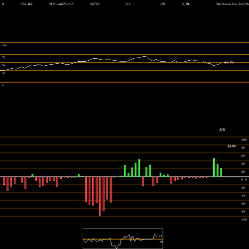Click the 30 label on the RSI axis
The width and height of the screenshot is (249, 249).
pyautogui.click(x=3, y=73)
